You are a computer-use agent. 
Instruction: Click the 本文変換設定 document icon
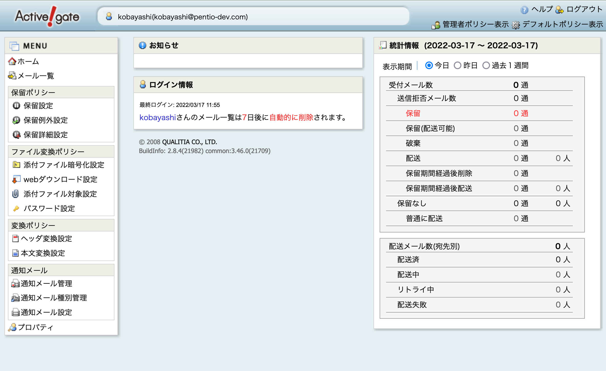pos(16,253)
